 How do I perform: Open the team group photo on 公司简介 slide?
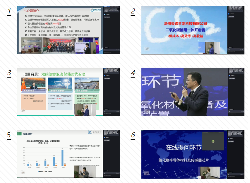59,45
